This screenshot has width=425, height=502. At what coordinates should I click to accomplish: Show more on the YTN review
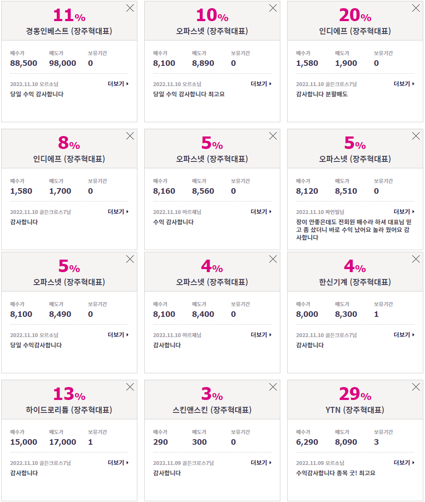tap(404, 463)
